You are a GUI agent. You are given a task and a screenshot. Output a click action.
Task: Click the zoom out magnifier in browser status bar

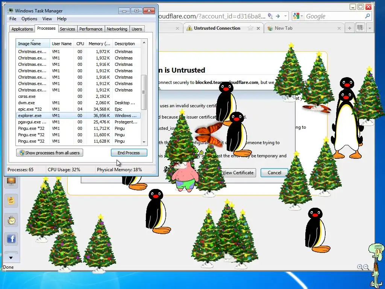(x=366, y=267)
